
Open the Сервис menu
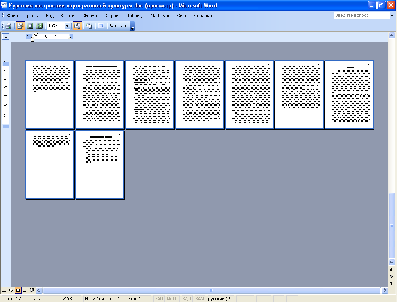coord(113,16)
